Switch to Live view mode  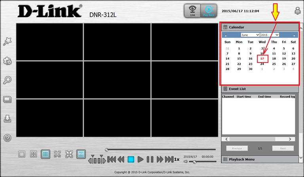click(x=192, y=11)
